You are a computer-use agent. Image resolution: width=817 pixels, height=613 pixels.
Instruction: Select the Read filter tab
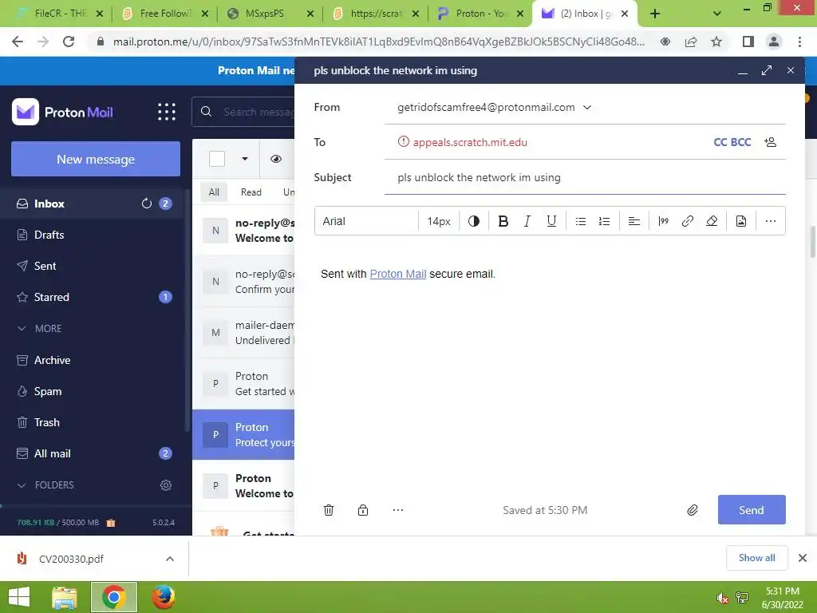pyautogui.click(x=251, y=192)
